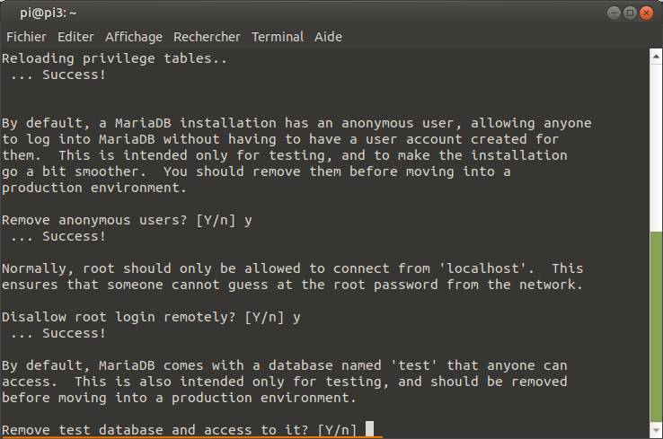Maximize the terminal window

(630, 13)
